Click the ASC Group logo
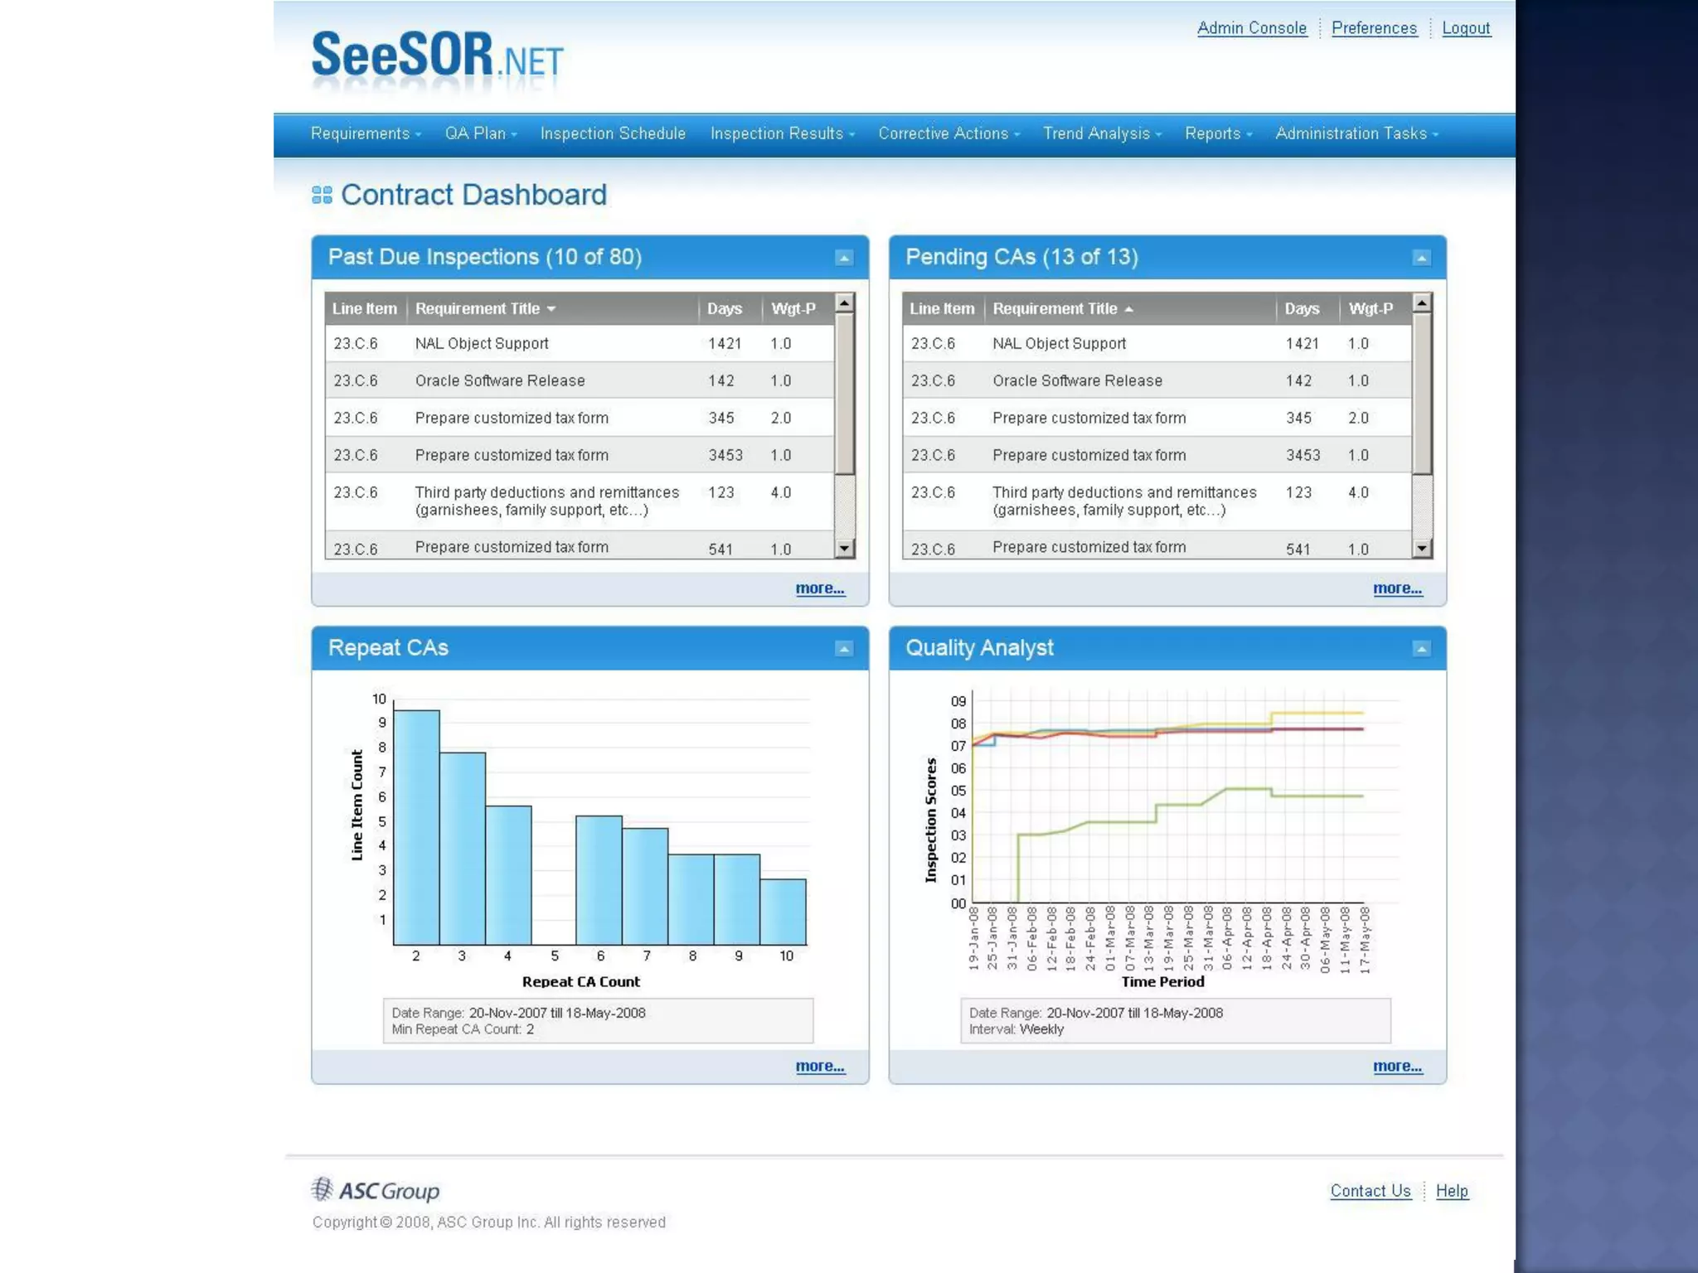The width and height of the screenshot is (1698, 1273). tap(376, 1190)
